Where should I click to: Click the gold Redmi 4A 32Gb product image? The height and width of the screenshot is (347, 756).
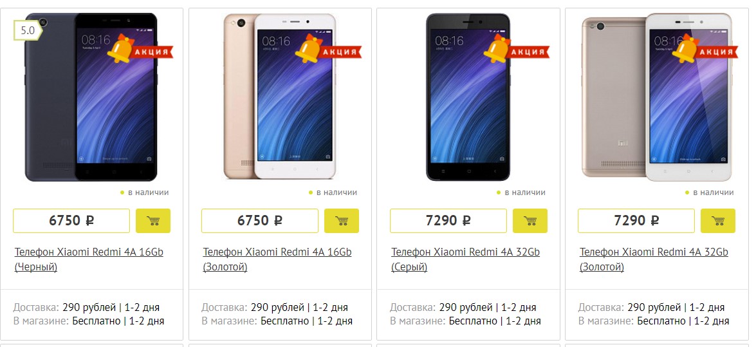coord(656,97)
